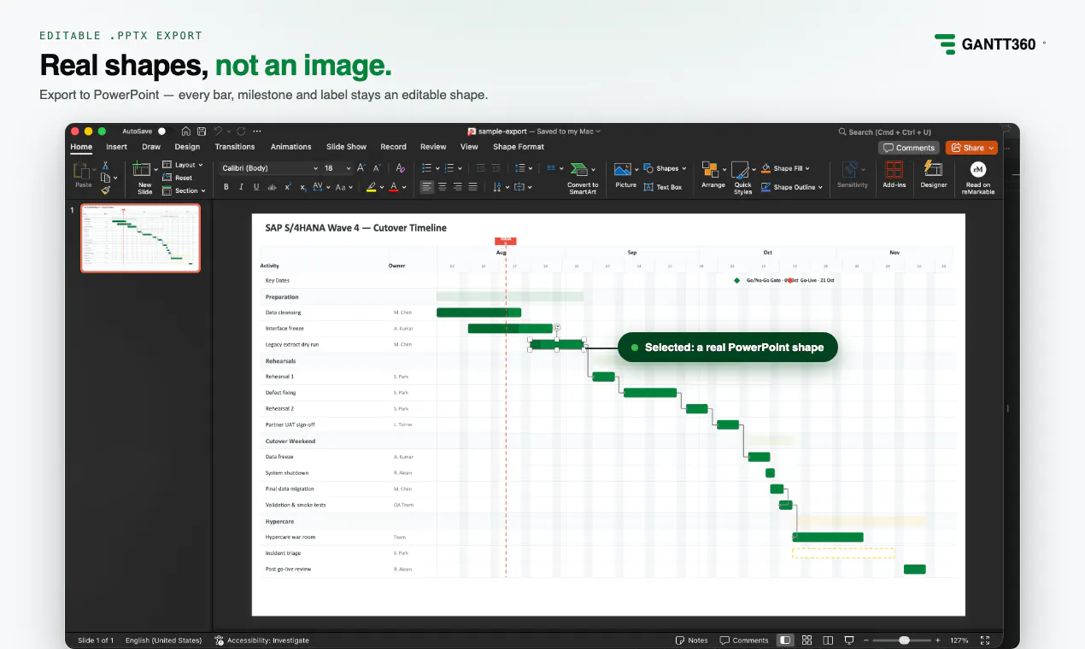Switch to Reading View icon
1085x649 pixels.
coord(828,640)
